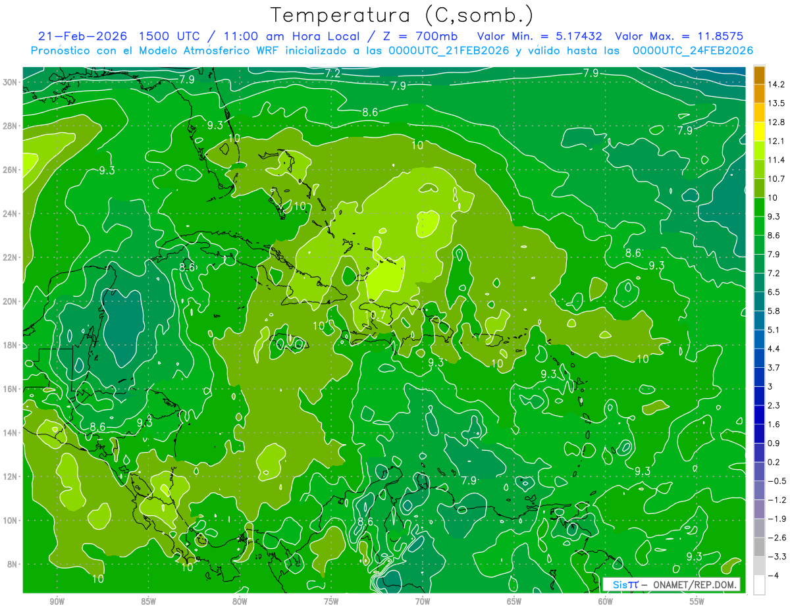Click the "ONAMET/REP.DOM." credit label
Screen dimensions: 790x610
click(x=693, y=584)
